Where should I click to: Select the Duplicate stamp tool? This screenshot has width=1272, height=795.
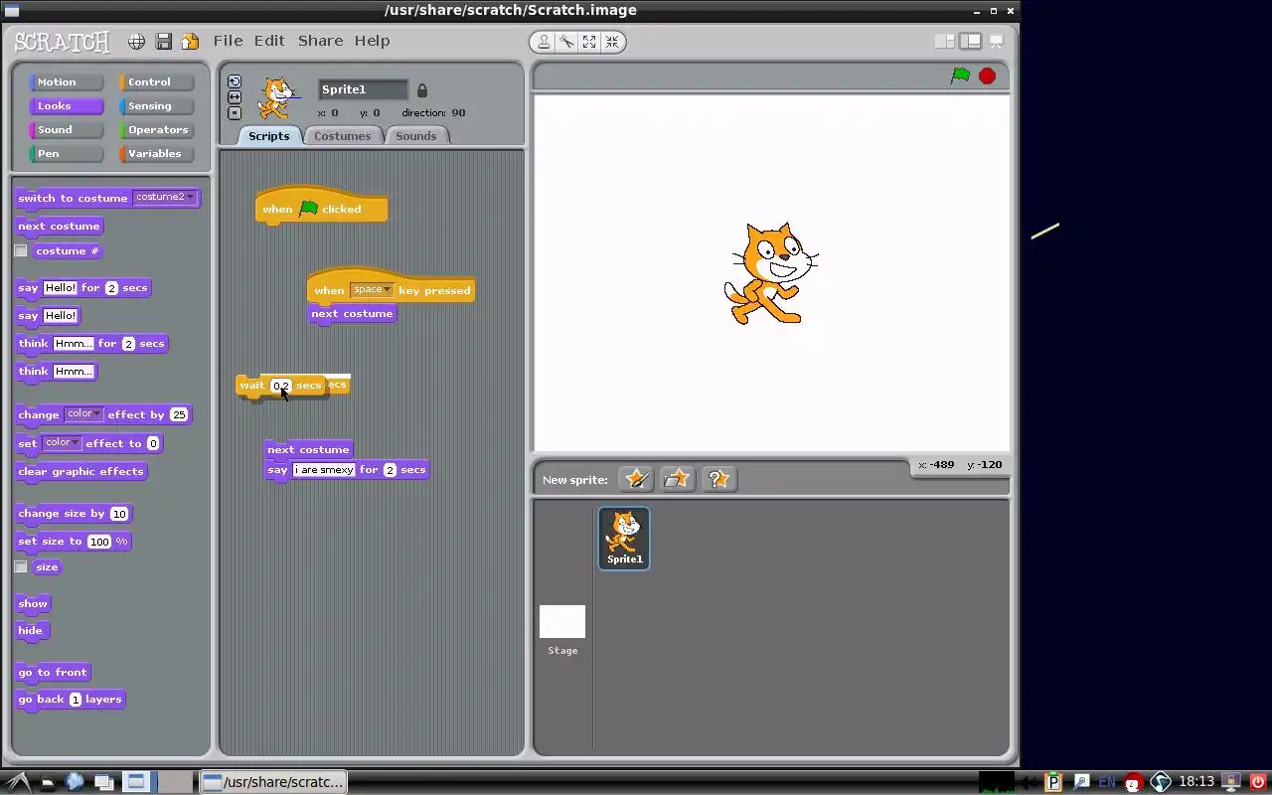pyautogui.click(x=544, y=42)
